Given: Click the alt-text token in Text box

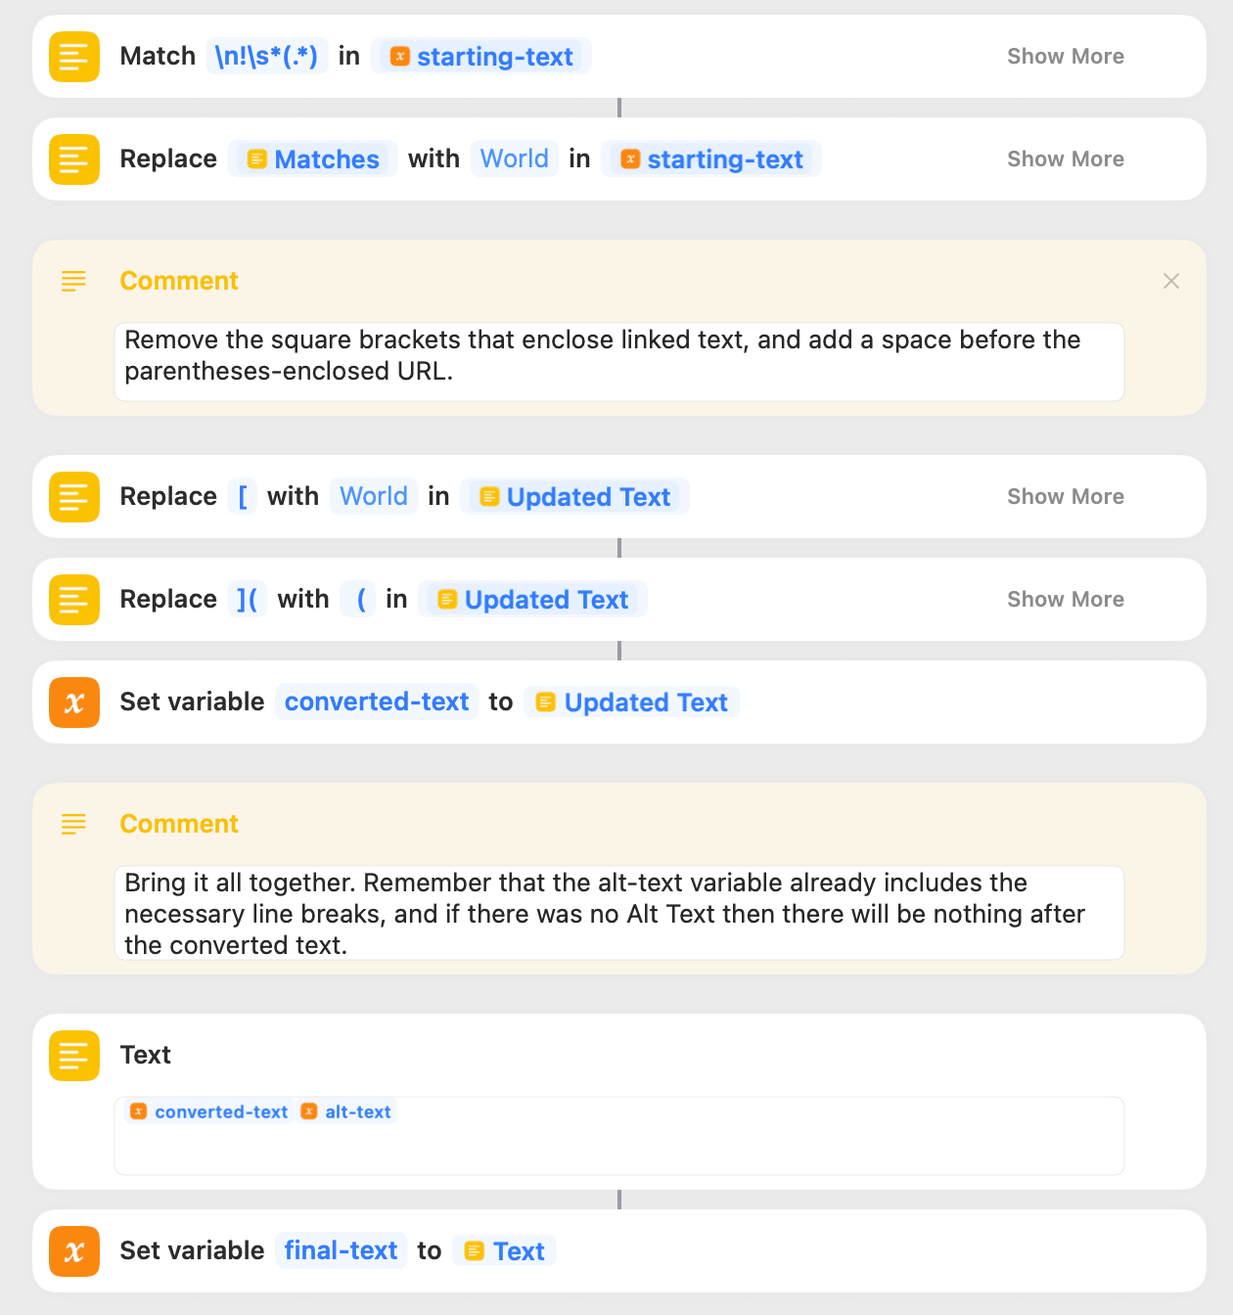Looking at the screenshot, I should 346,1112.
